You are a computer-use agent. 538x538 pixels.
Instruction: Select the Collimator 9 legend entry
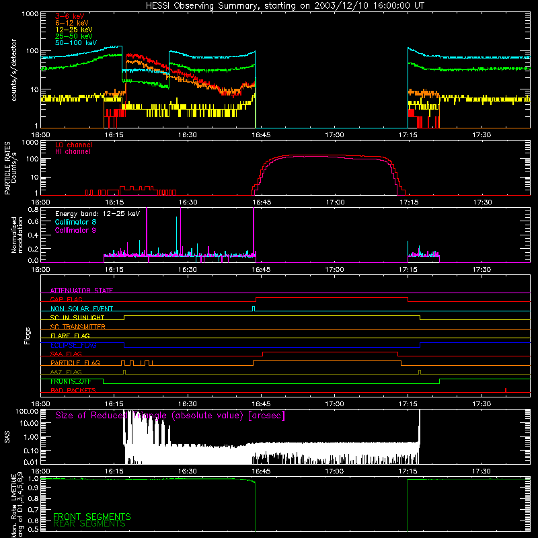[75, 230]
